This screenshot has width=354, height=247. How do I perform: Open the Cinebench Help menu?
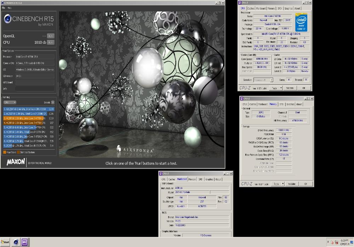pyautogui.click(x=10, y=8)
